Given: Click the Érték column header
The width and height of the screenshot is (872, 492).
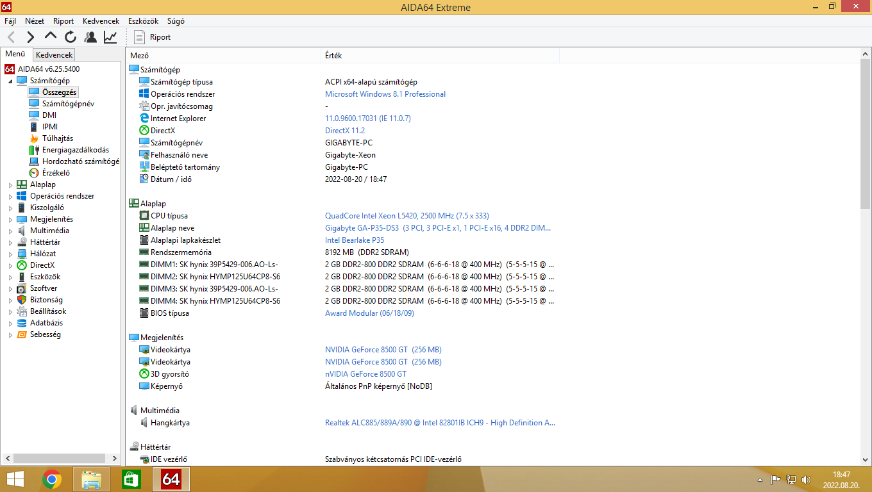Looking at the screenshot, I should [440, 56].
